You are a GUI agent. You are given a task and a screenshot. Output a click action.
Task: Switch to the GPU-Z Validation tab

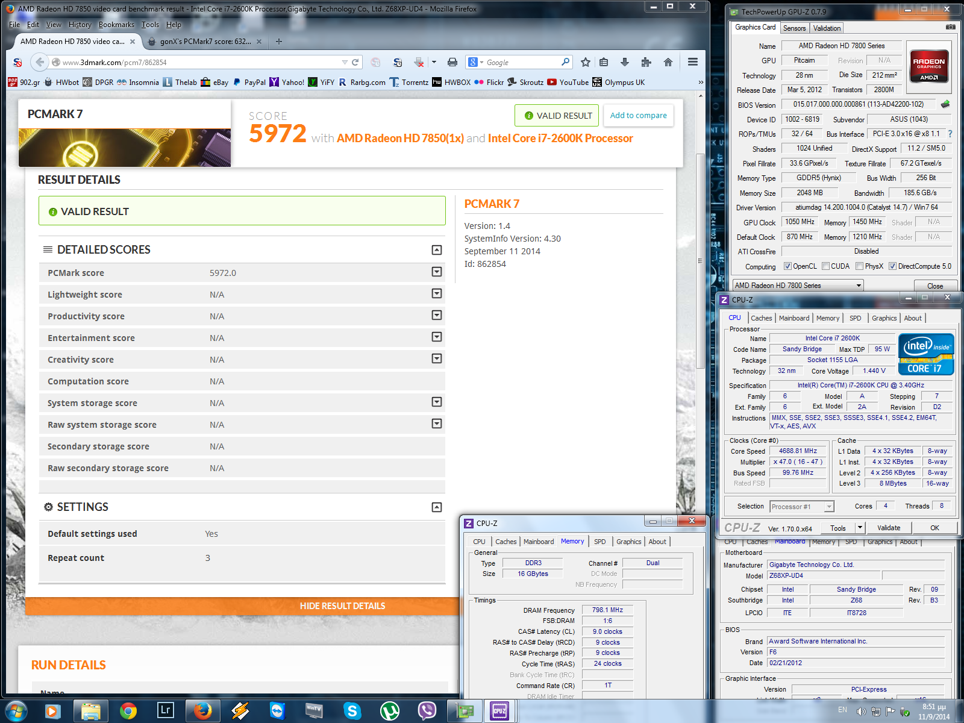click(827, 28)
